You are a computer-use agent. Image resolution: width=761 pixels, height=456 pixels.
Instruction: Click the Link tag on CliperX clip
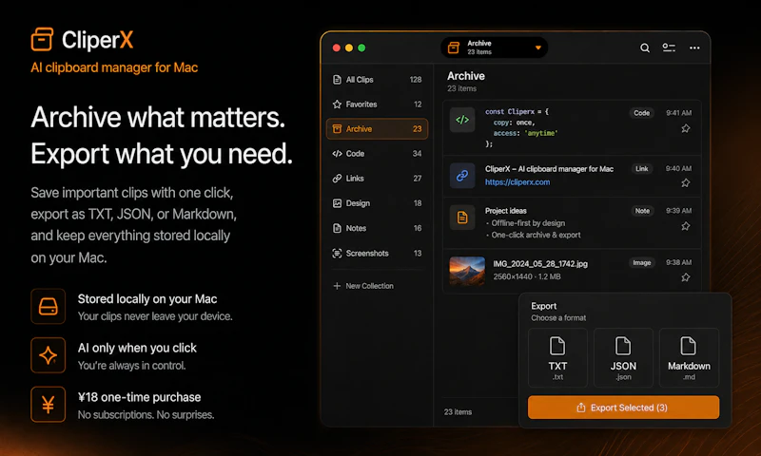pyautogui.click(x=641, y=169)
